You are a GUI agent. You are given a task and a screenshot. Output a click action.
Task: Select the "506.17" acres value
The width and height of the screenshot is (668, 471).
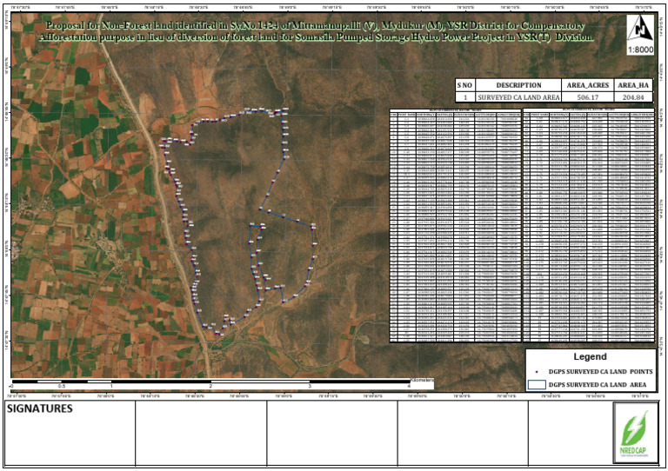[587, 97]
